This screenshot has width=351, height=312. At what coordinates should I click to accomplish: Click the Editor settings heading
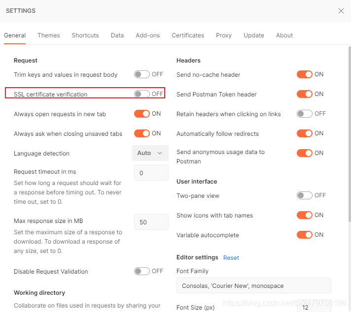coord(197,257)
